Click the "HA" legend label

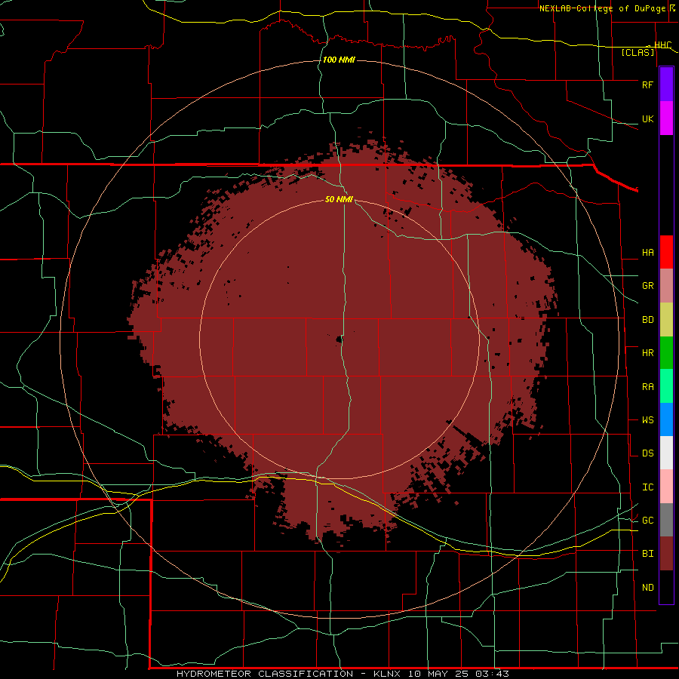[x=647, y=253]
